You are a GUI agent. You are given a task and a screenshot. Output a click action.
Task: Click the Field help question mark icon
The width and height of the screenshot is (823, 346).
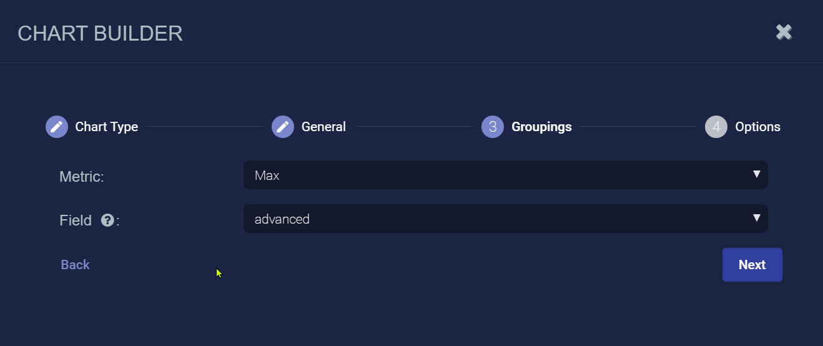(107, 220)
